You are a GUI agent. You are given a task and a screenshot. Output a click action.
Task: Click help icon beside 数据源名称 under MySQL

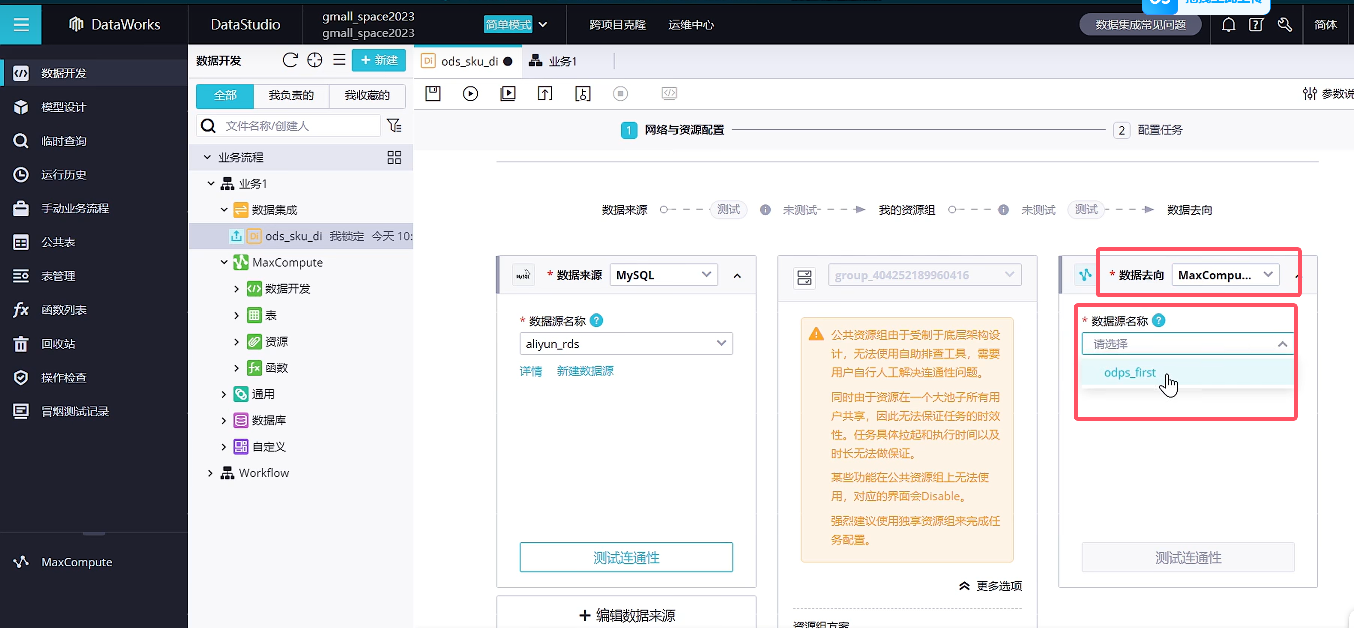pos(596,320)
